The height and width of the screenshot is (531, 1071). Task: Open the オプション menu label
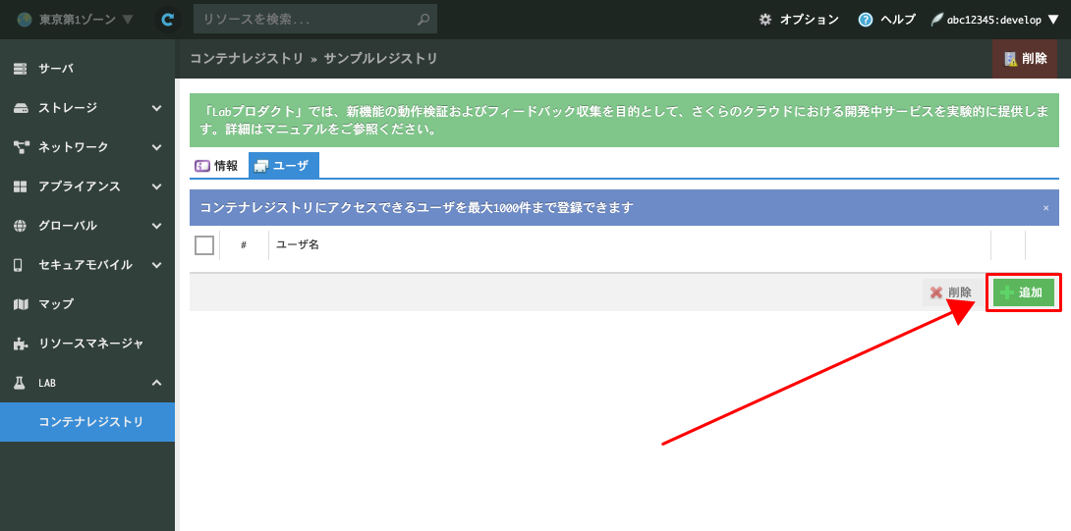pos(810,20)
